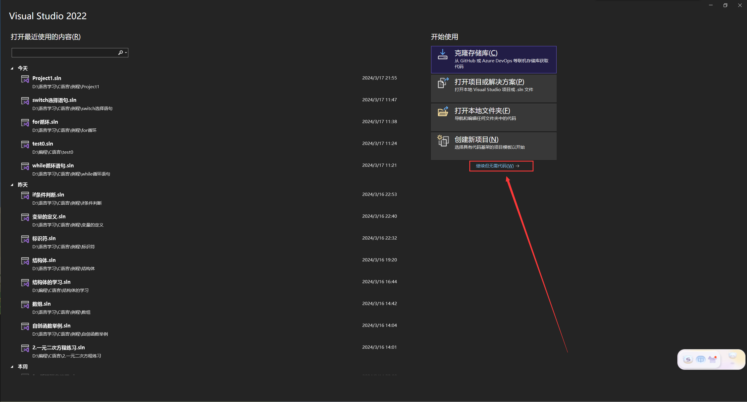747x402 pixels.
Task: Restore the window with the maximize button
Action: (725, 5)
